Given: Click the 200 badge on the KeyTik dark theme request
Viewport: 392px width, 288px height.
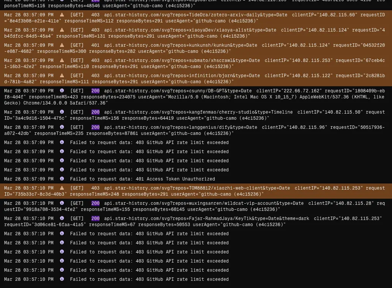Looking at the screenshot, I should [x=95, y=218].
